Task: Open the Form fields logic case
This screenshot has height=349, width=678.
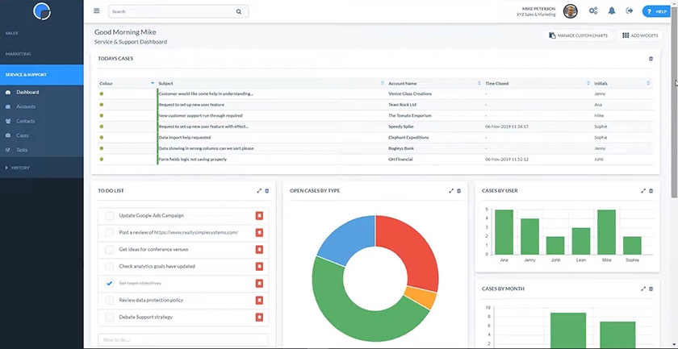Action: click(375, 160)
